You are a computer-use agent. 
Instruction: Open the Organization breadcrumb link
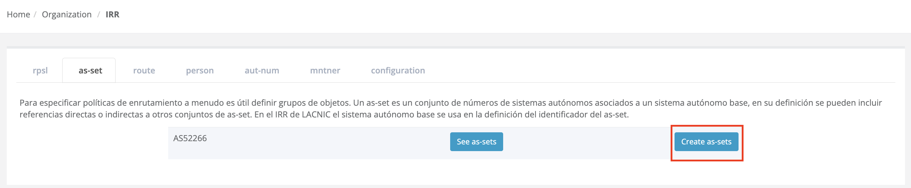[x=66, y=15]
